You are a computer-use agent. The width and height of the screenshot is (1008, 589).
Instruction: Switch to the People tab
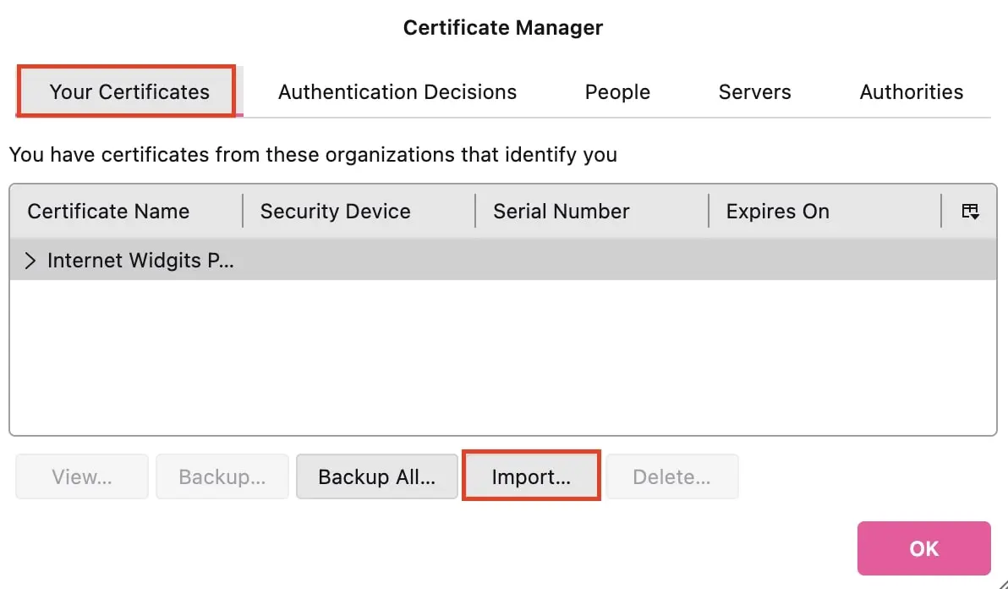point(616,91)
